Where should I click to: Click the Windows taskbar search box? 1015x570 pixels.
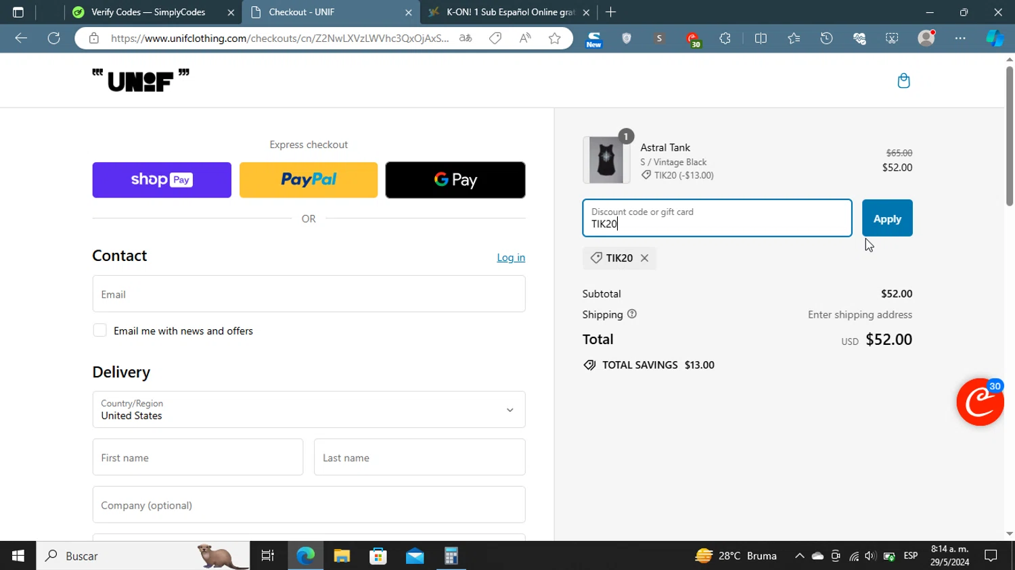143,556
